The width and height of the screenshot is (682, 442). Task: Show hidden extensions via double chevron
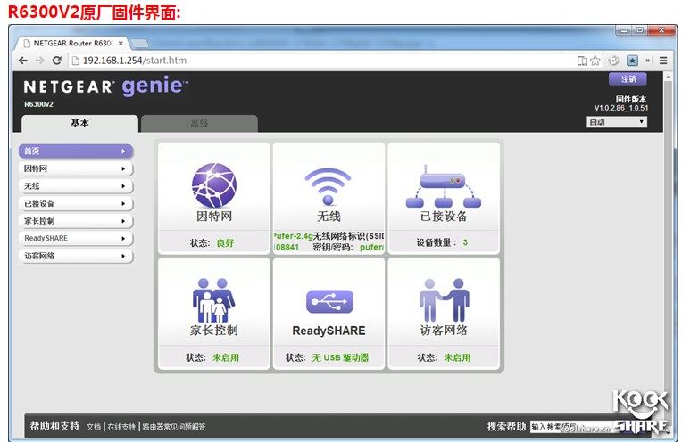[x=648, y=61]
